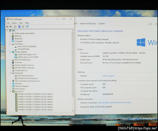The image size is (158, 131).
Task: Select the IDE ATA/ATAPI controllers icon
Action: 13,68
